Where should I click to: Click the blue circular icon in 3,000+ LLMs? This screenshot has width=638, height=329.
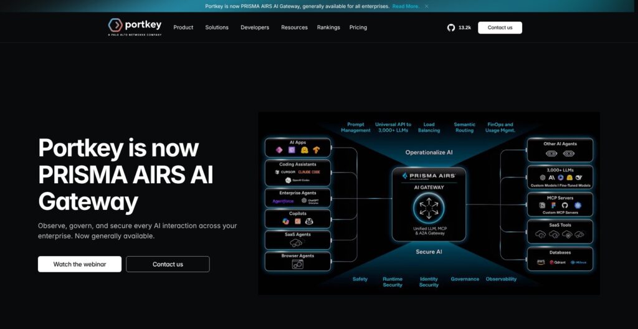[x=561, y=178]
